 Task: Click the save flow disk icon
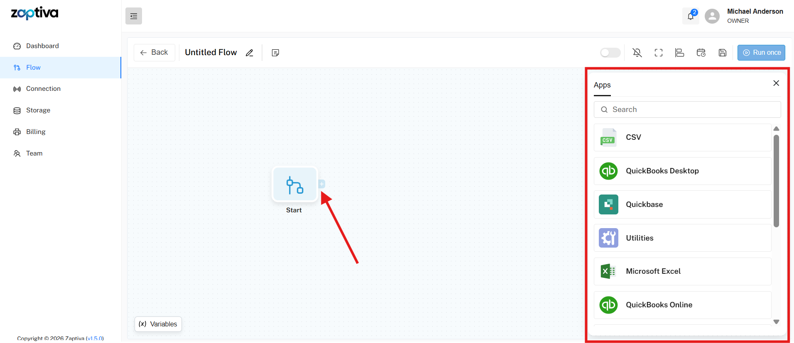point(723,53)
